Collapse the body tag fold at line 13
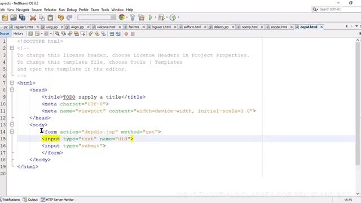Screen dimensions: 361x203 pos(12,125)
